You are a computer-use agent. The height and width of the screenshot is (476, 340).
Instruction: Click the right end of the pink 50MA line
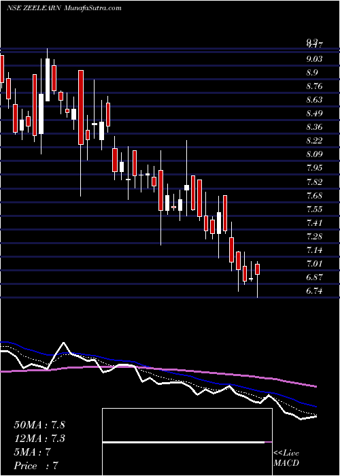click(x=316, y=386)
